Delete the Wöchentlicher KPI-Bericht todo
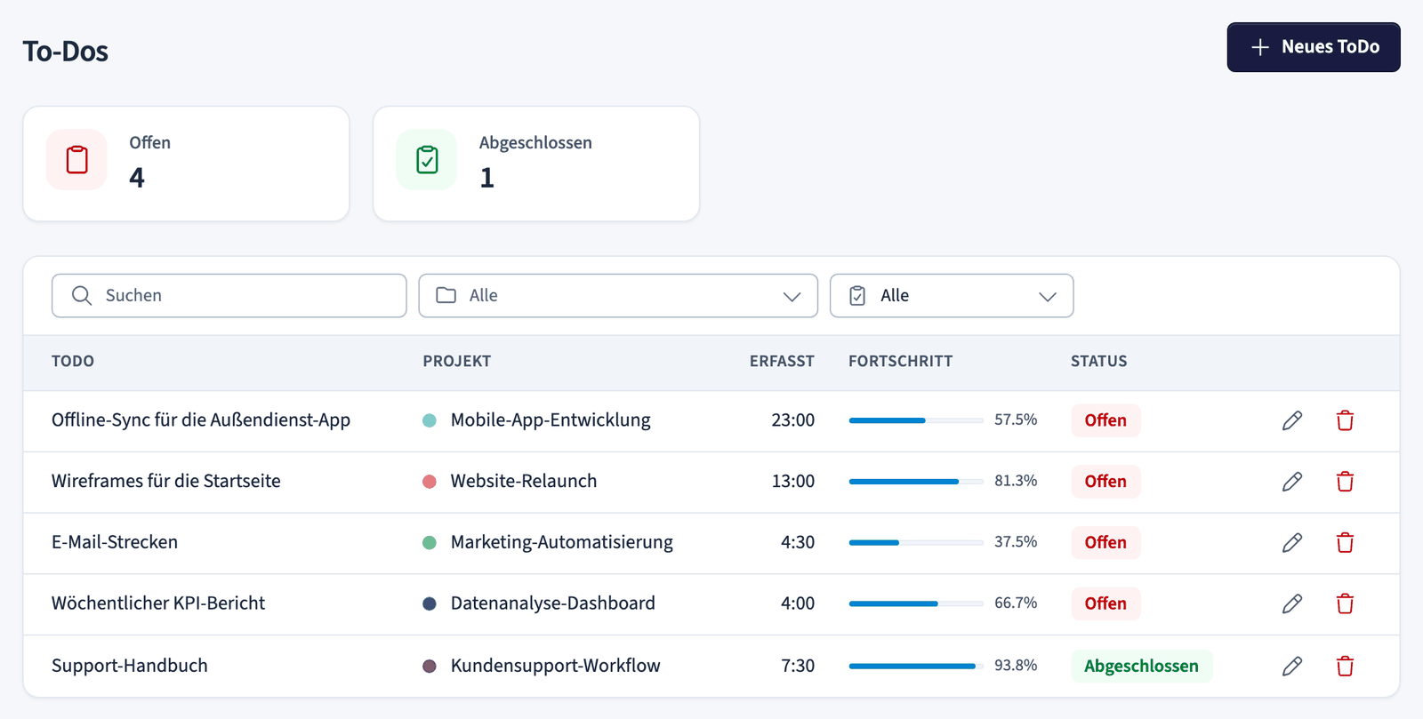This screenshot has width=1423, height=719. point(1345,604)
